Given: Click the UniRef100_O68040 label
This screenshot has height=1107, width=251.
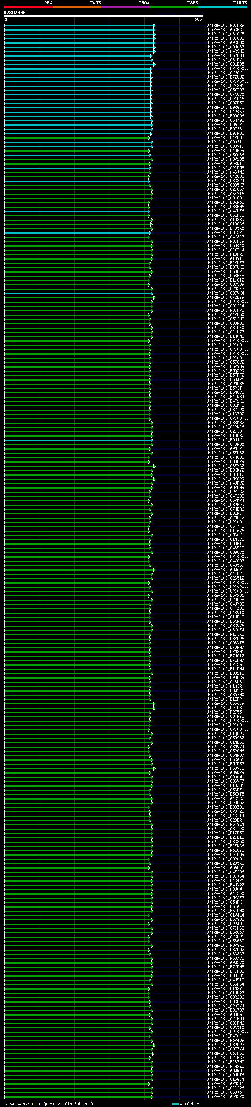Looking at the screenshot, I should tap(225, 246).
